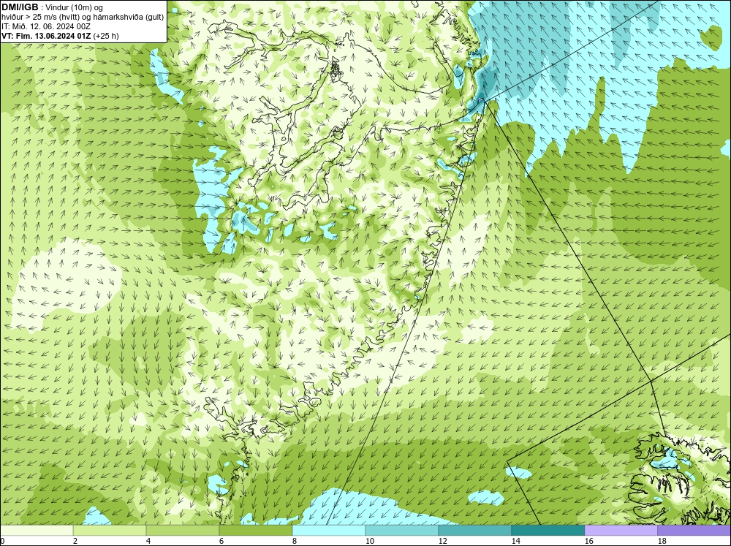The image size is (731, 546).
Task: Click the 12–14 m/s medium teal legend swatch
Action: point(475,531)
